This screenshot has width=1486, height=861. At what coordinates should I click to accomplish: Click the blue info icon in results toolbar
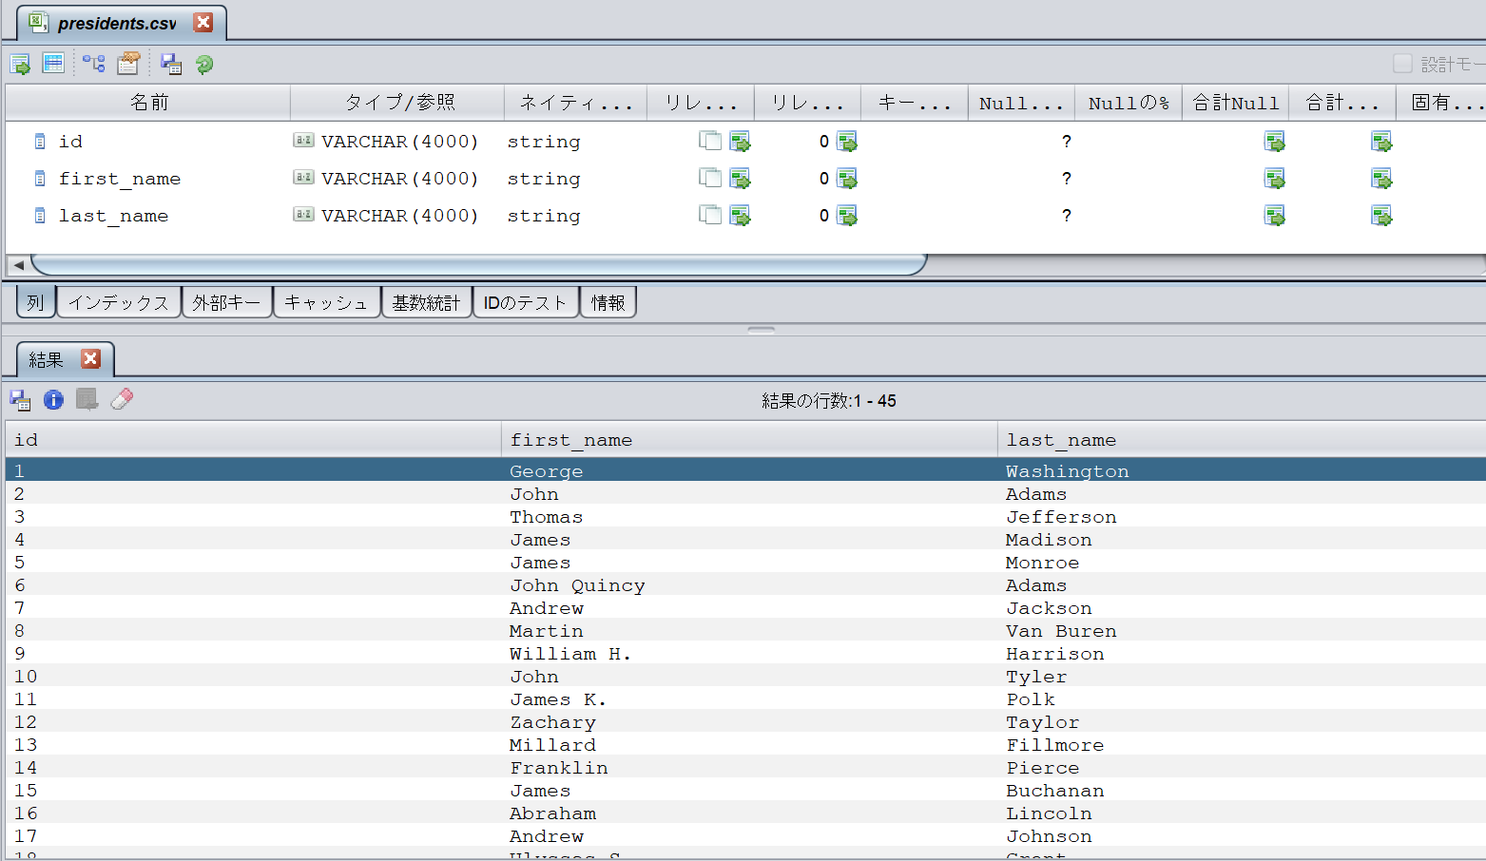(53, 399)
